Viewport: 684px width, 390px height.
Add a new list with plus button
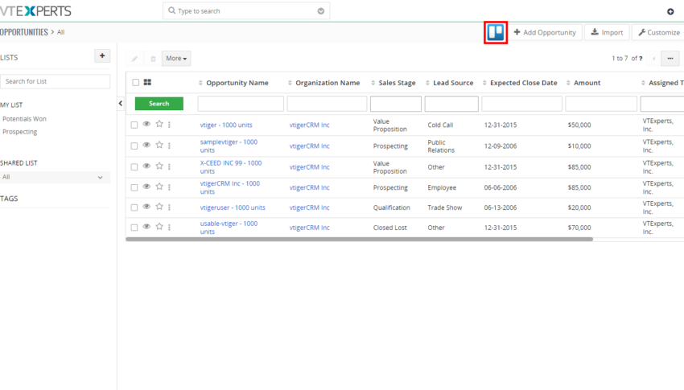pyautogui.click(x=102, y=55)
